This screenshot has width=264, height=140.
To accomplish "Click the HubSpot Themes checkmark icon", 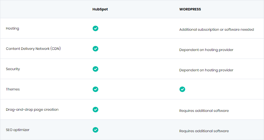I will coord(96,89).
